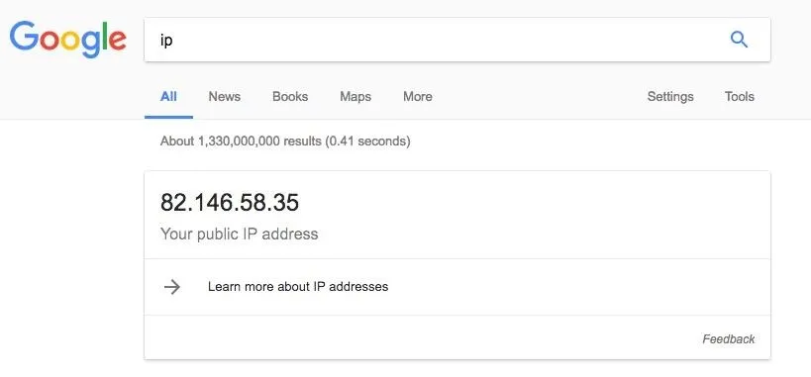Select the All results tab
The image size is (811, 377).
(168, 97)
